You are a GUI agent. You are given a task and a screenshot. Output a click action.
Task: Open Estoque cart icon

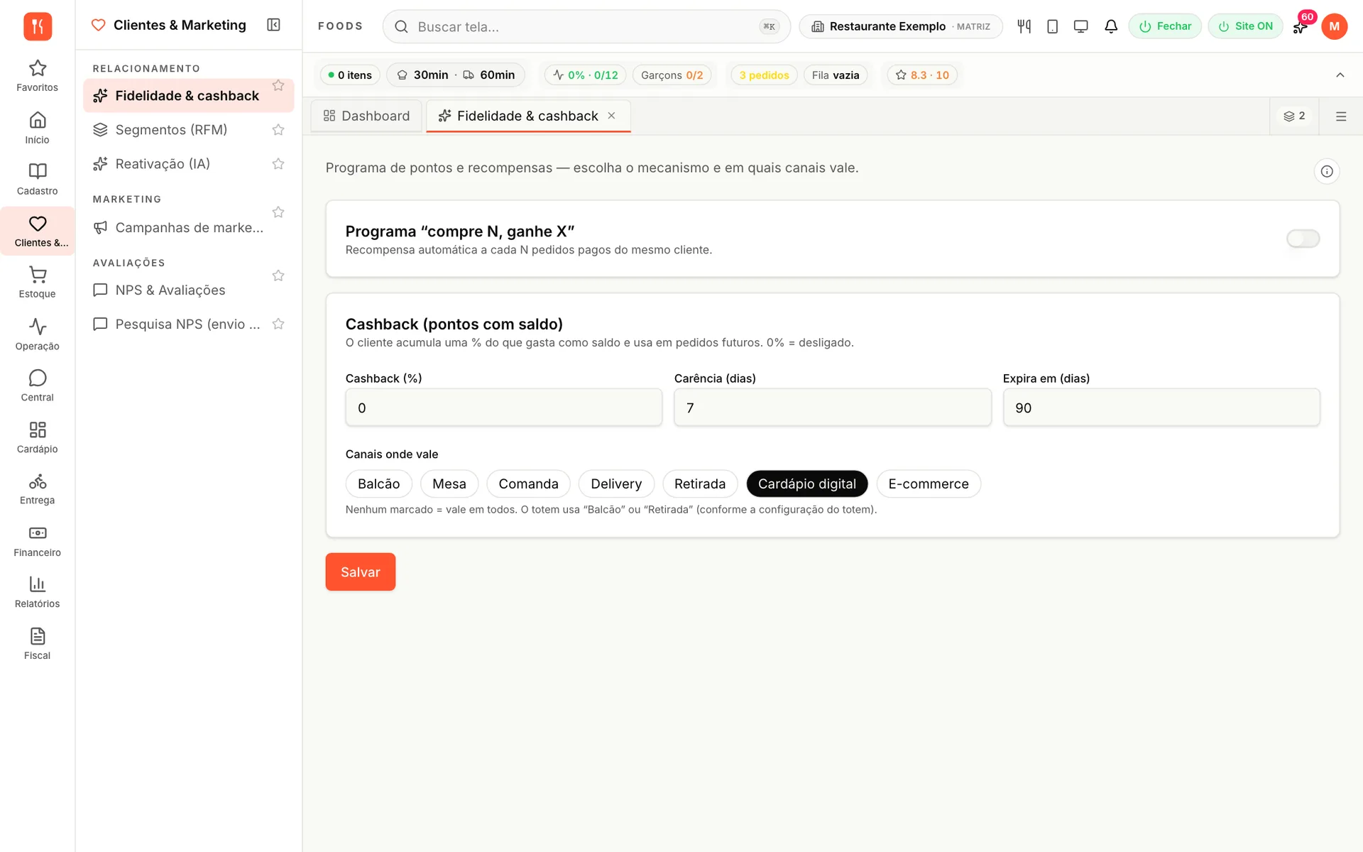37,282
